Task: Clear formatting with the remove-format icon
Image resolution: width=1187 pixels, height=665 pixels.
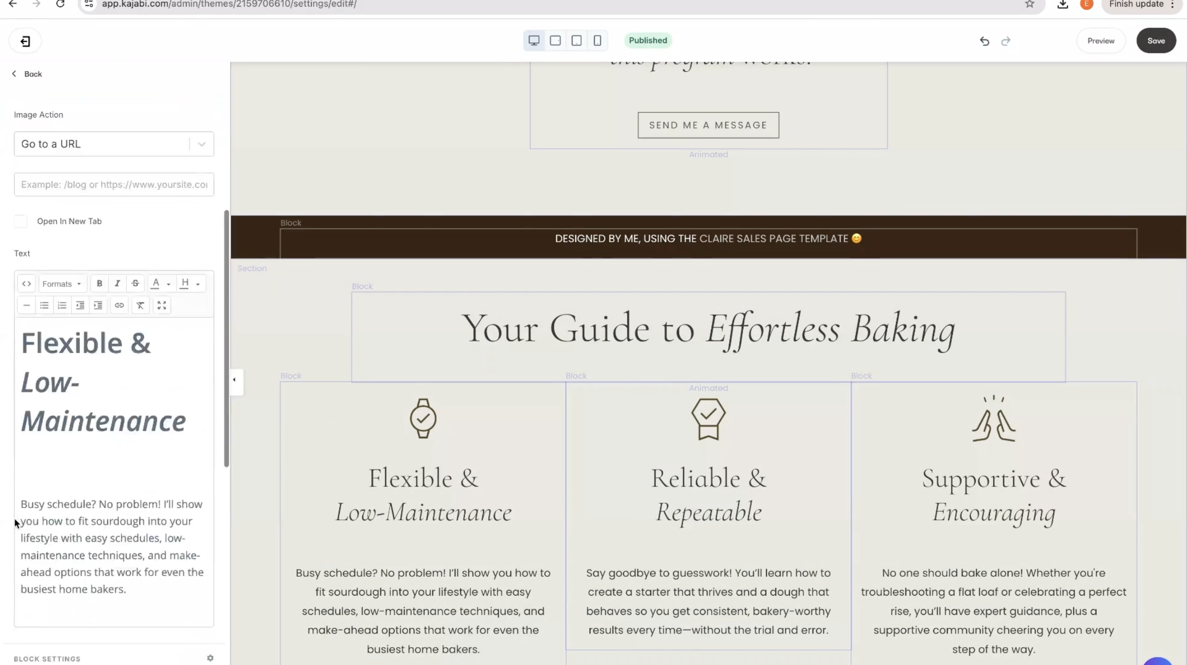Action: [140, 305]
